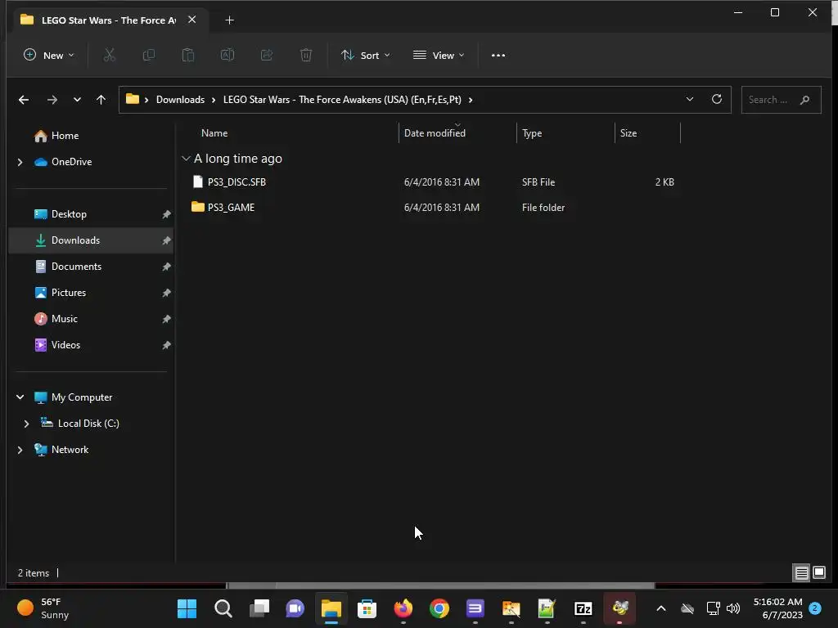Screen dimensions: 838x628
Task: Go back with the left arrow
Action: point(24,100)
